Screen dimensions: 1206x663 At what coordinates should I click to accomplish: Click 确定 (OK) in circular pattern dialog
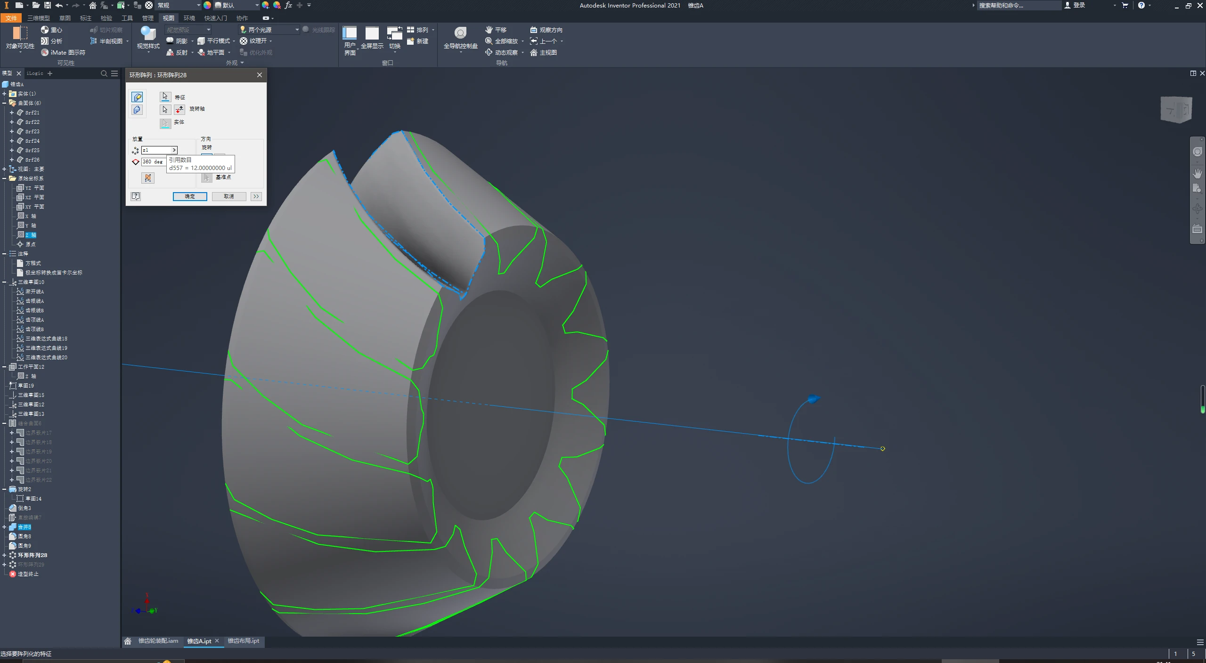pyautogui.click(x=190, y=196)
